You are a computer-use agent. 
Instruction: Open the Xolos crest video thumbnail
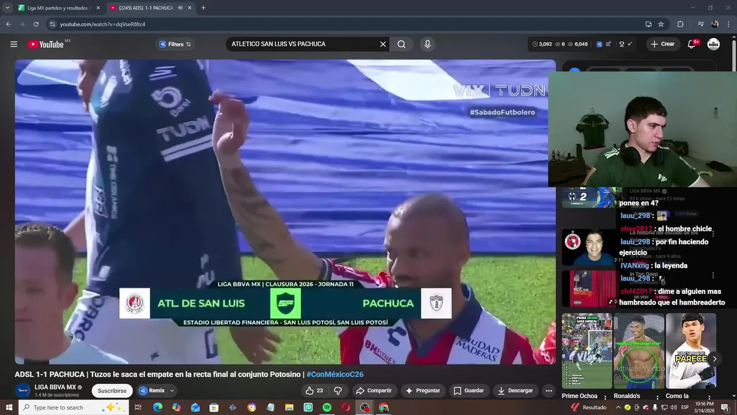588,247
